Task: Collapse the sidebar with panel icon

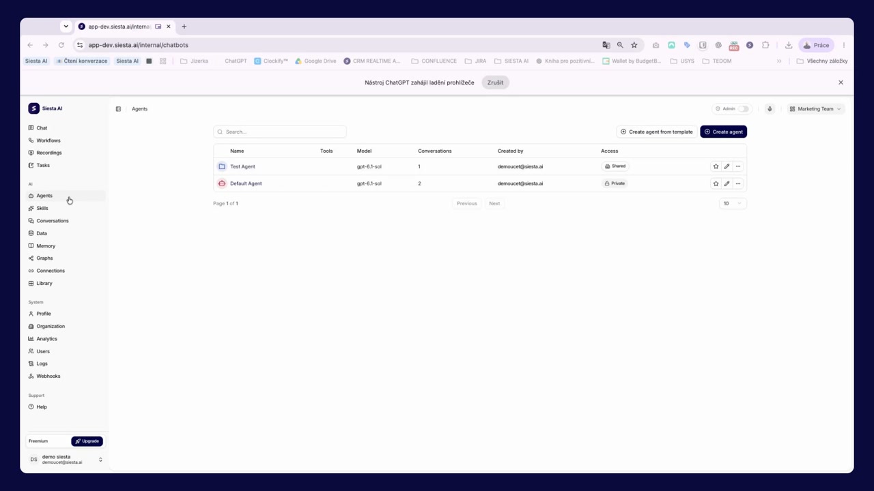Action: click(x=118, y=109)
